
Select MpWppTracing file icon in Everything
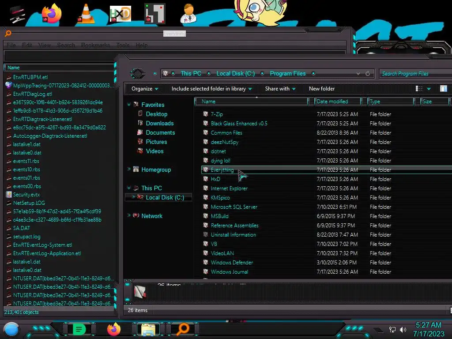tap(9, 85)
